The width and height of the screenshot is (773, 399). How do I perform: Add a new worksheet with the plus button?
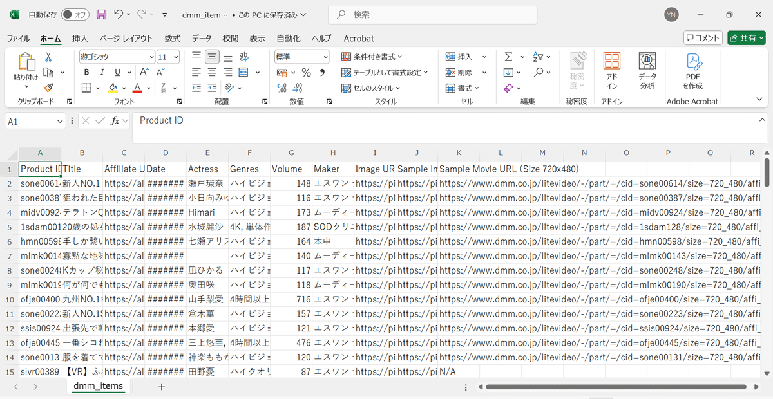pyautogui.click(x=161, y=387)
